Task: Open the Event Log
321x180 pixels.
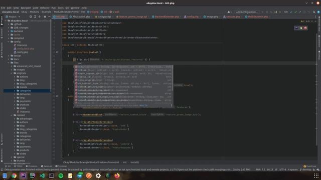Action: point(309,166)
